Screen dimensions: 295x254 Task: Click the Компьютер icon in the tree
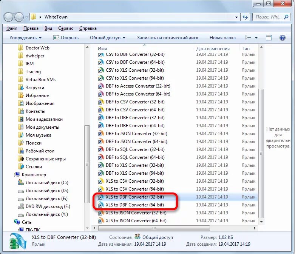tap(17, 174)
